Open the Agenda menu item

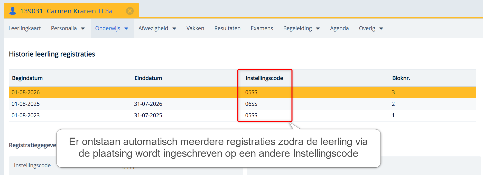click(339, 28)
